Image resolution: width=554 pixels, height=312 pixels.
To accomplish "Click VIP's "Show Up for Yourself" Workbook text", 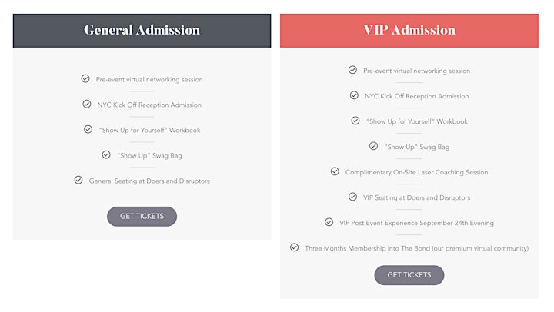I will [x=416, y=121].
